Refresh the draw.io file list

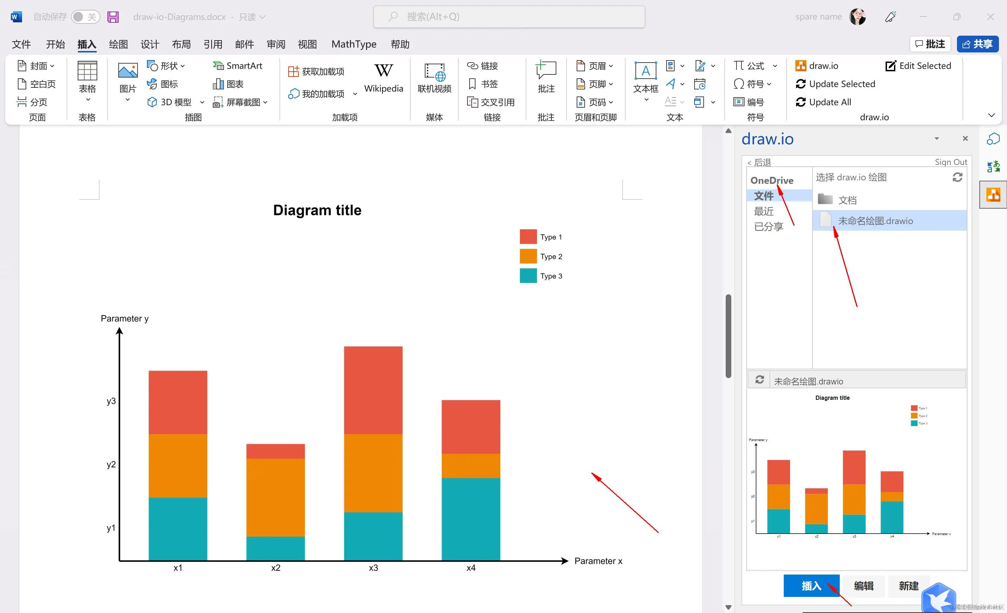pos(957,177)
